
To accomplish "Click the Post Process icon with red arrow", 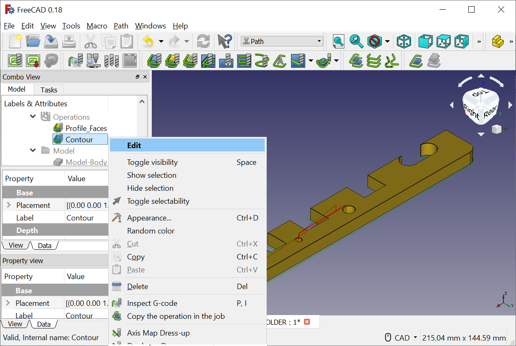I will click(33, 61).
